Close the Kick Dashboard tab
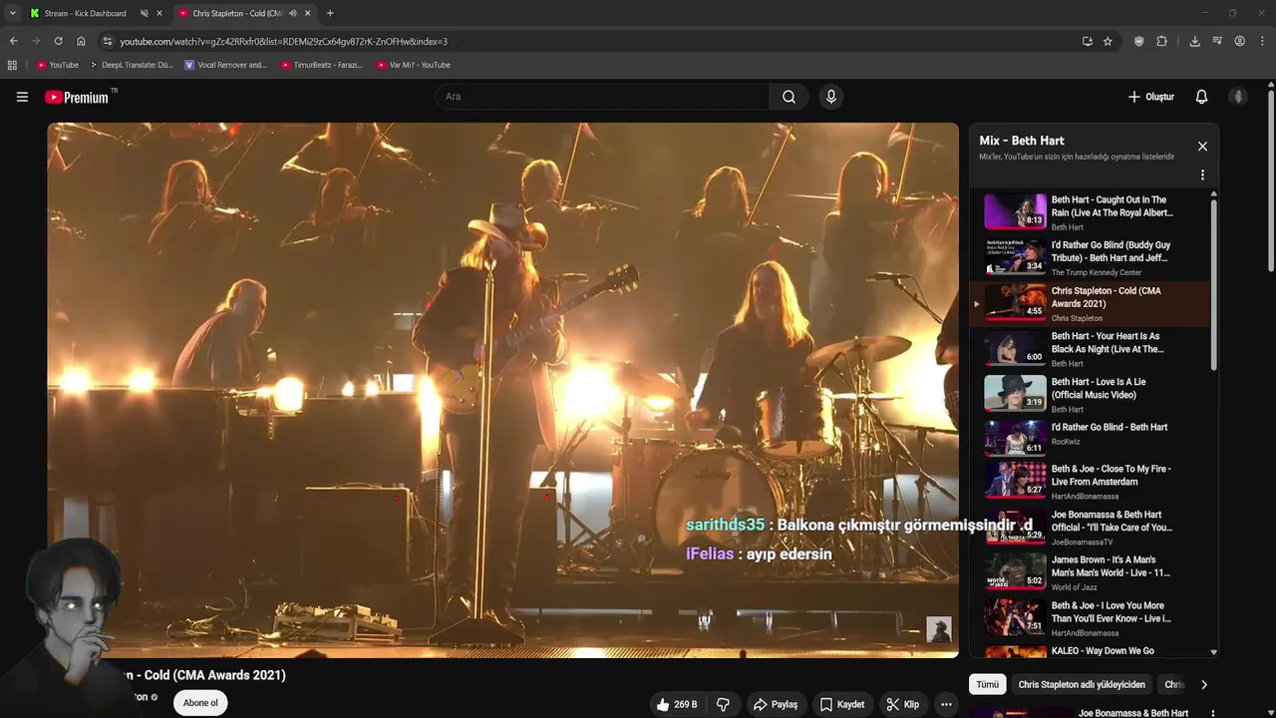The width and height of the screenshot is (1276, 718). 159,13
